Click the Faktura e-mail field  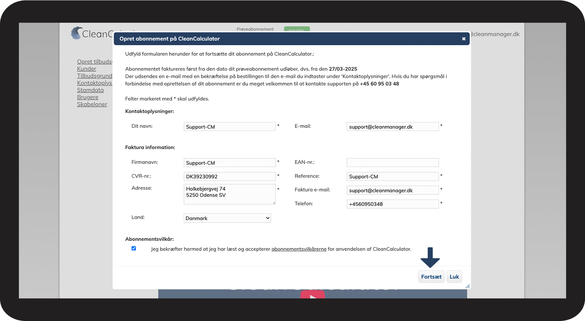click(393, 190)
